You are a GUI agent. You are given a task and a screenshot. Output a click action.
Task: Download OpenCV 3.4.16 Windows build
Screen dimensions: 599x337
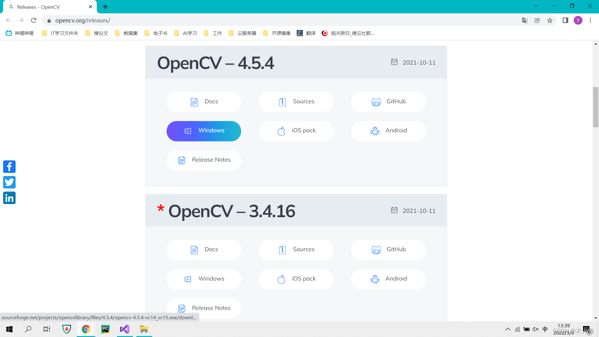coord(204,279)
